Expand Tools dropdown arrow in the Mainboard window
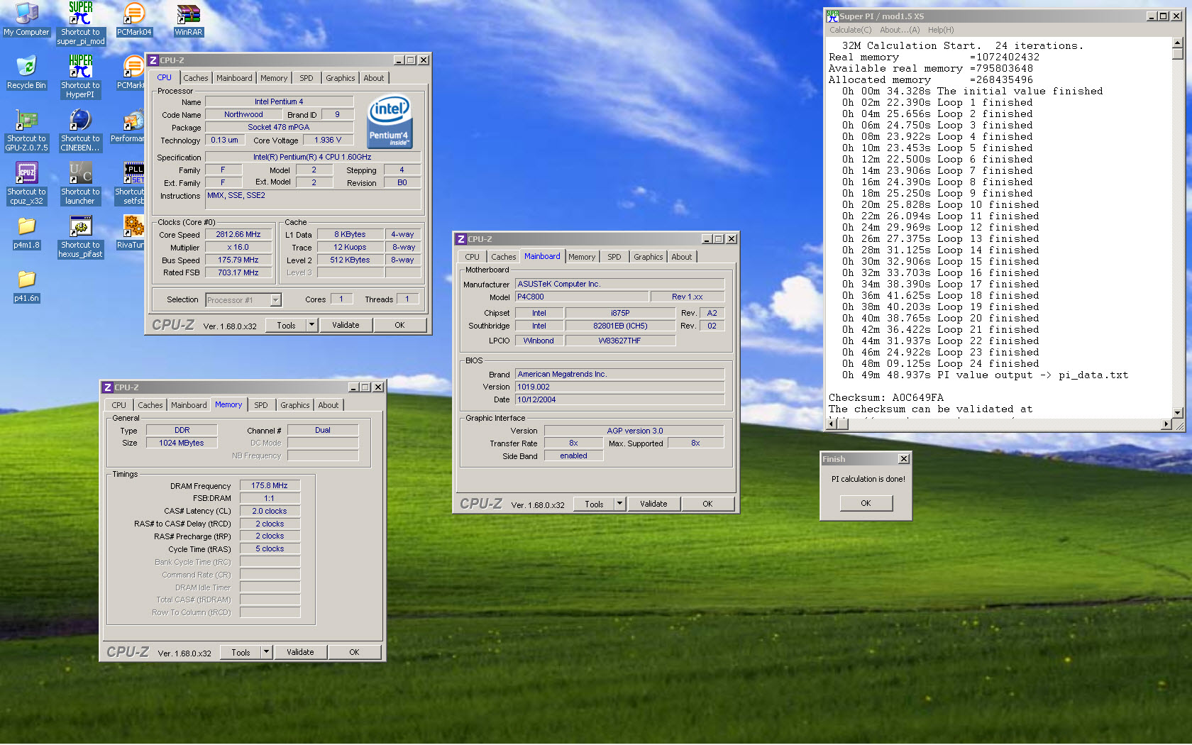This screenshot has height=745, width=1192. [619, 504]
